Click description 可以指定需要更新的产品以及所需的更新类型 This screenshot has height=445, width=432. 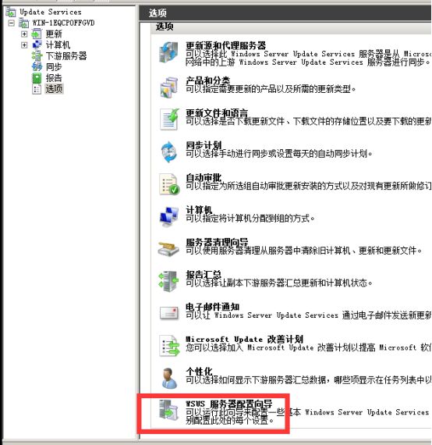click(x=271, y=89)
